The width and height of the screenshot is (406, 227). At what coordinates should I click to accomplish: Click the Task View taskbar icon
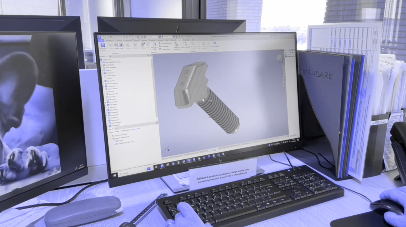point(156,166)
